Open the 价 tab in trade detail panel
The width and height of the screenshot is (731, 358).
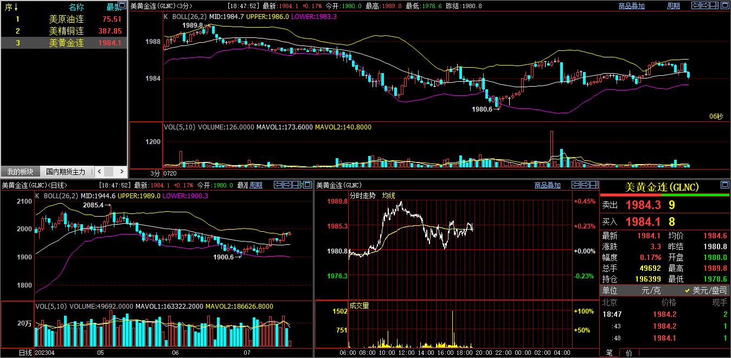point(629,353)
